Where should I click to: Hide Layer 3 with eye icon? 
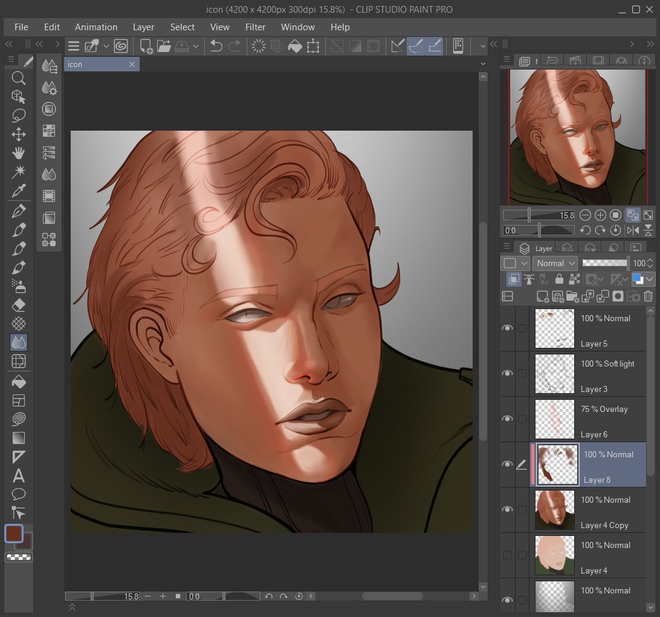click(x=508, y=373)
